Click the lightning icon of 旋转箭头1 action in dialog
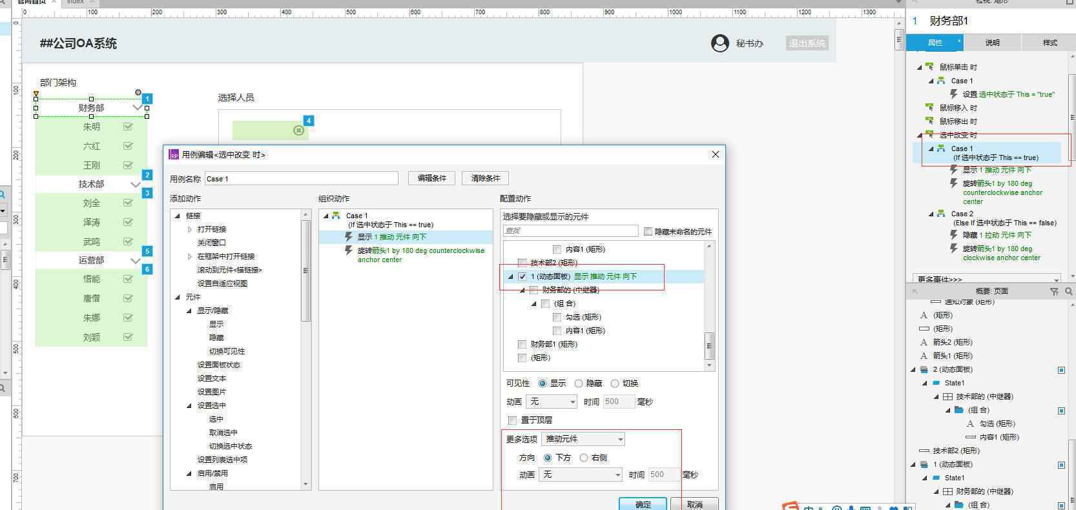 tap(349, 250)
